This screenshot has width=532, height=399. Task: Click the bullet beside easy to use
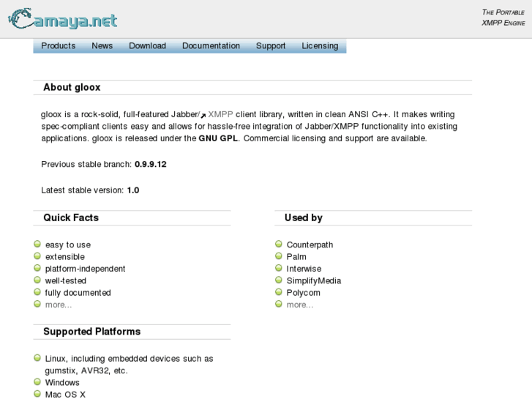(x=37, y=244)
